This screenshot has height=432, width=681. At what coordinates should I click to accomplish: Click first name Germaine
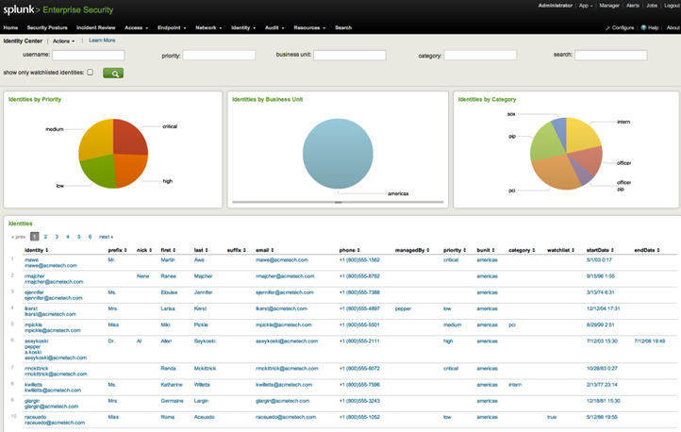172,401
